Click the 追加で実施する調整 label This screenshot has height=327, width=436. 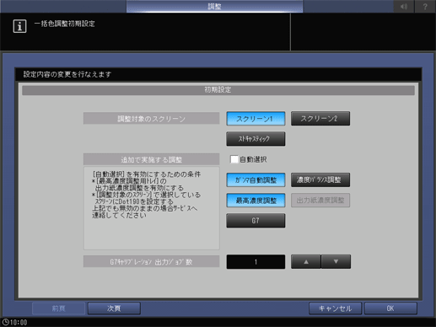click(x=151, y=159)
